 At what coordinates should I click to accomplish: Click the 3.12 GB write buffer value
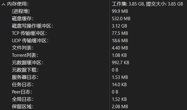119,26
